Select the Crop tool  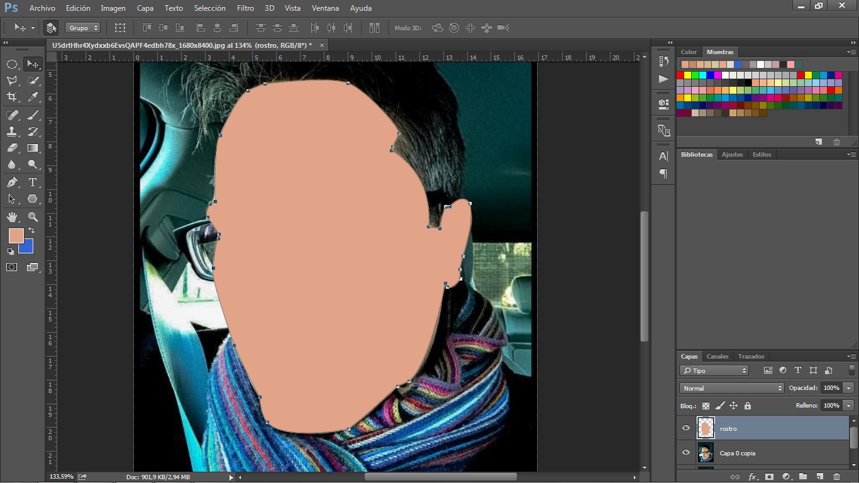click(12, 97)
